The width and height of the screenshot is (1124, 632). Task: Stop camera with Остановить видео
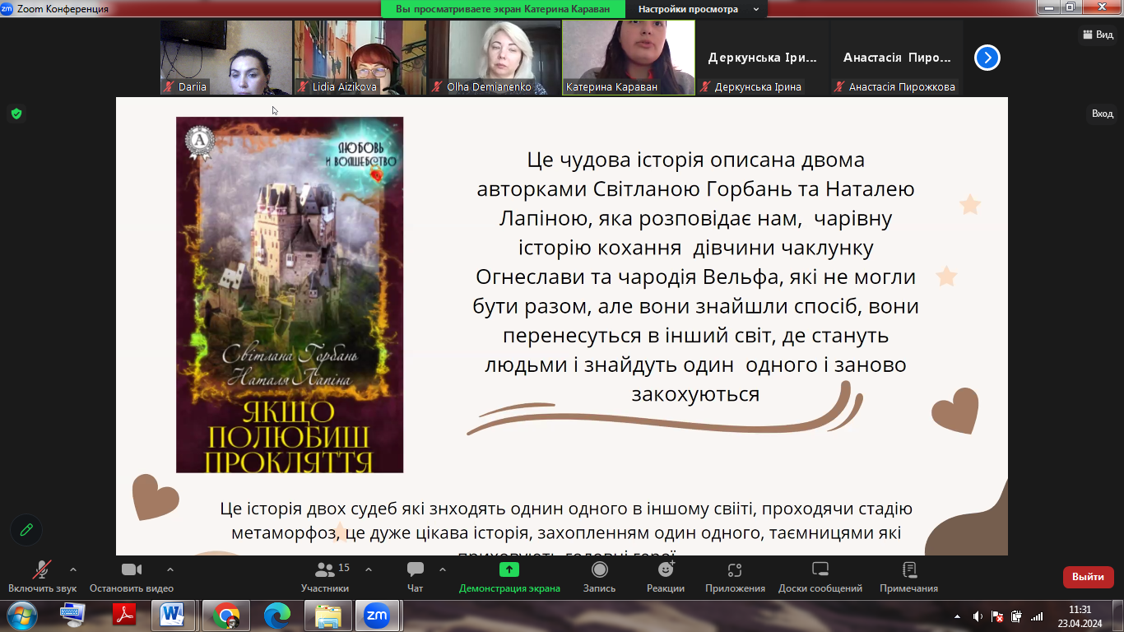click(132, 576)
